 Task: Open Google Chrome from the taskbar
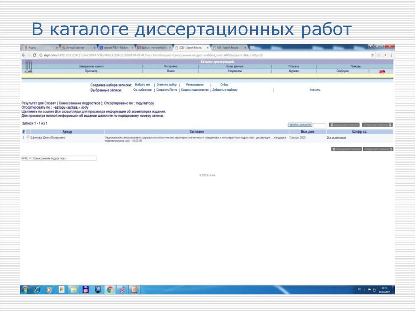[109, 290]
